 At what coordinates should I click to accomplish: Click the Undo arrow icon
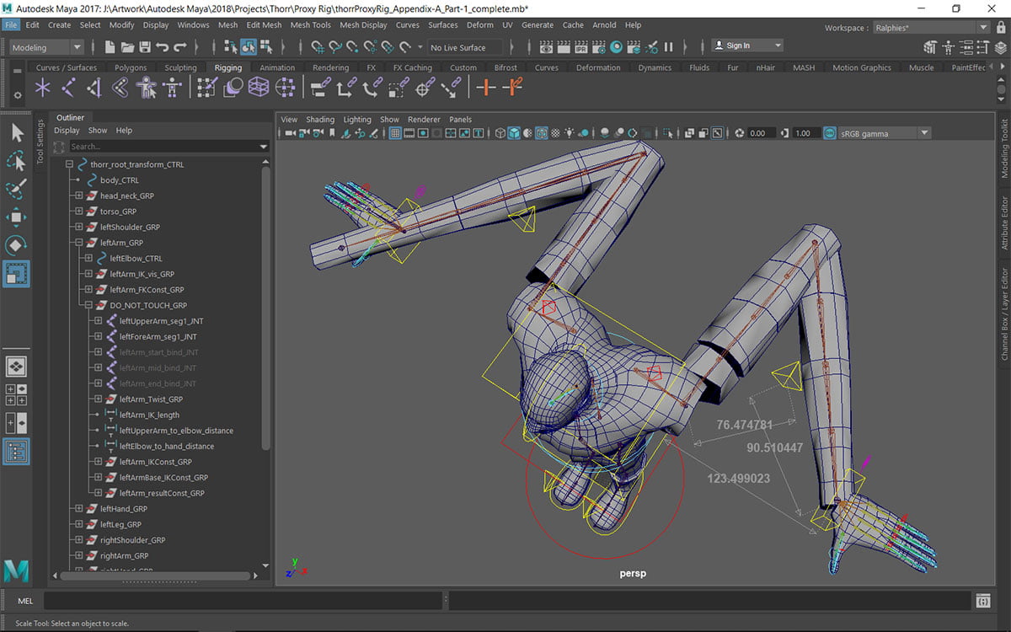[x=162, y=47]
